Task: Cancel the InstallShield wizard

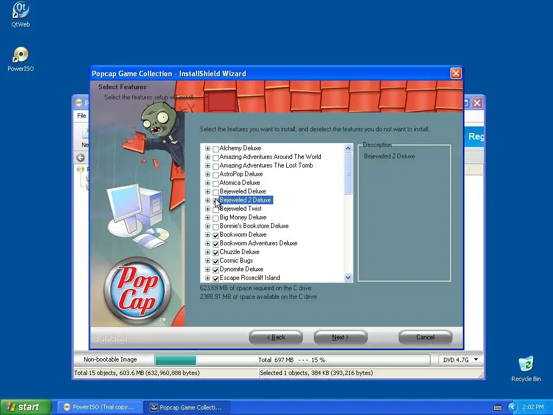Action: coord(426,337)
